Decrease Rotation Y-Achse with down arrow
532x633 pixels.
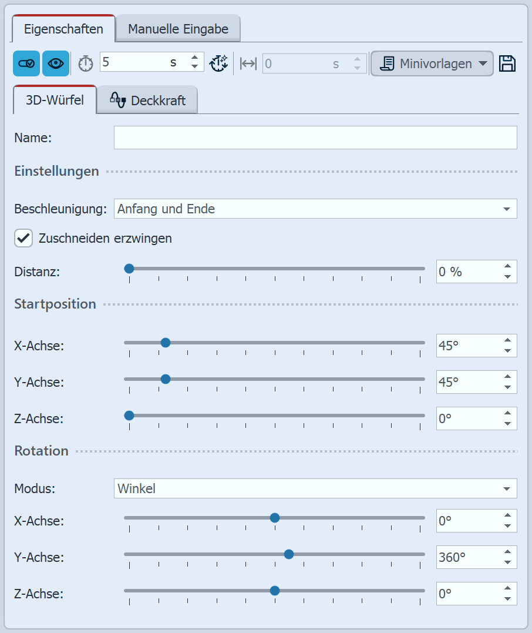click(x=507, y=562)
